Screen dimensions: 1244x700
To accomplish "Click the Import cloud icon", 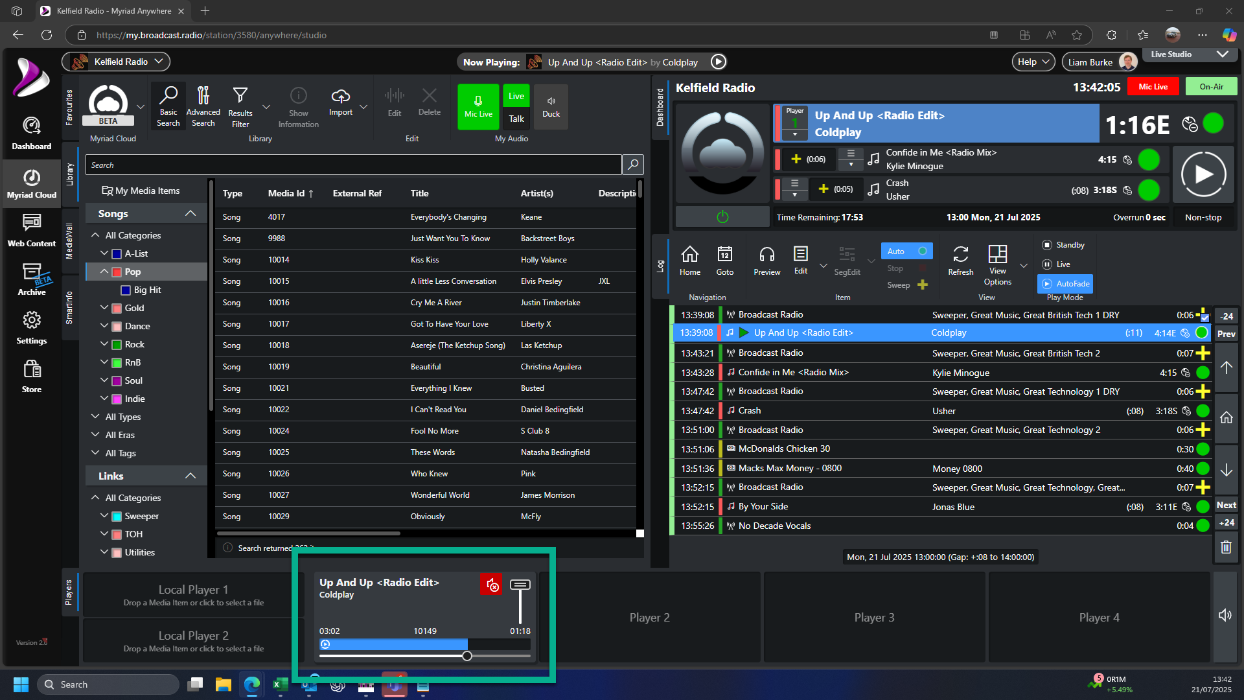I will coord(341,97).
